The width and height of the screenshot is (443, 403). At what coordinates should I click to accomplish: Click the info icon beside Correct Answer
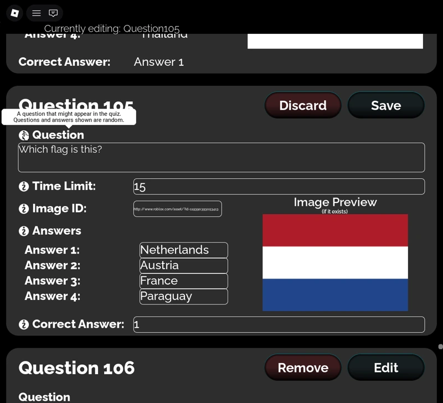(x=24, y=324)
